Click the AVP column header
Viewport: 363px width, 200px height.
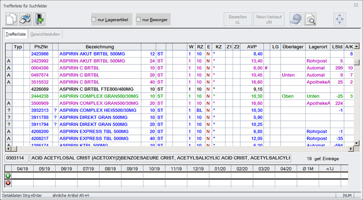pos(252,47)
